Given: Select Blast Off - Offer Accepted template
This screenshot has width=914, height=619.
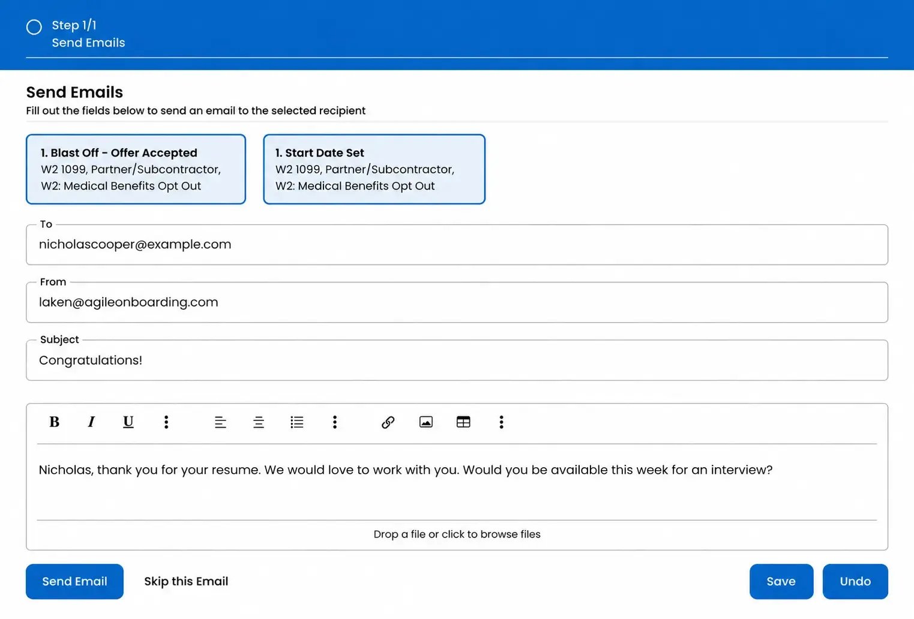Looking at the screenshot, I should point(136,169).
